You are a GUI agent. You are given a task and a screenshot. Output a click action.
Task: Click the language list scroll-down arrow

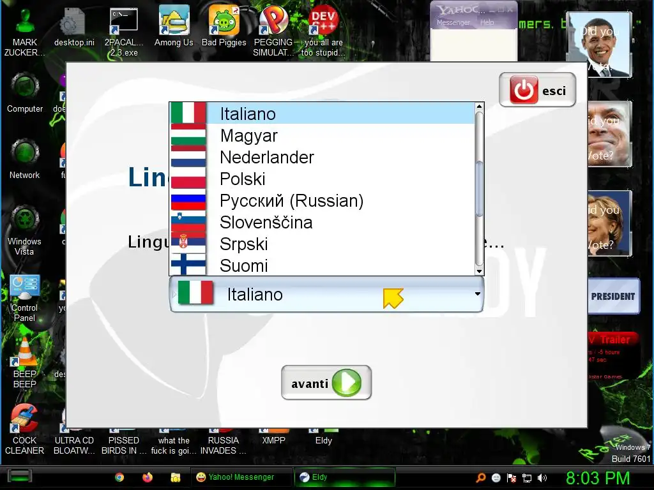coord(479,271)
